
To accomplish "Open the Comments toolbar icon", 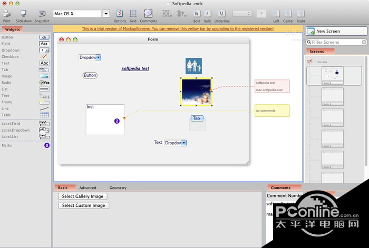I will [x=148, y=14].
